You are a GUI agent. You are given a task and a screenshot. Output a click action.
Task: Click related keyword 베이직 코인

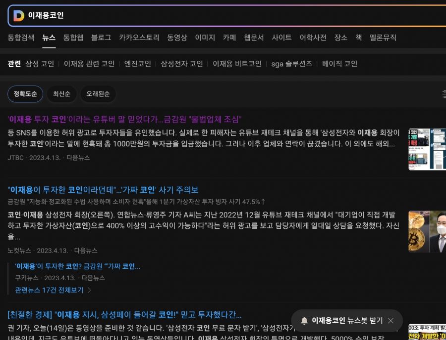click(339, 64)
